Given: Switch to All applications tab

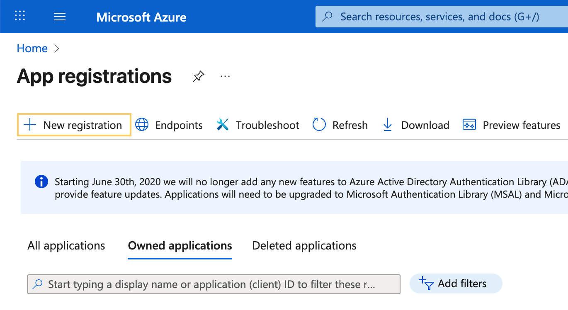Looking at the screenshot, I should point(66,245).
